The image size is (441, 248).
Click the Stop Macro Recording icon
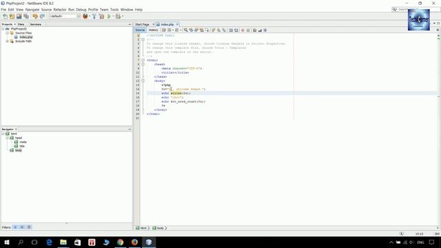(x=248, y=30)
